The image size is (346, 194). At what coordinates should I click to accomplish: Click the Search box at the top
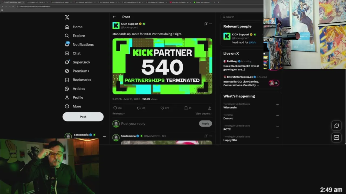[242, 17]
